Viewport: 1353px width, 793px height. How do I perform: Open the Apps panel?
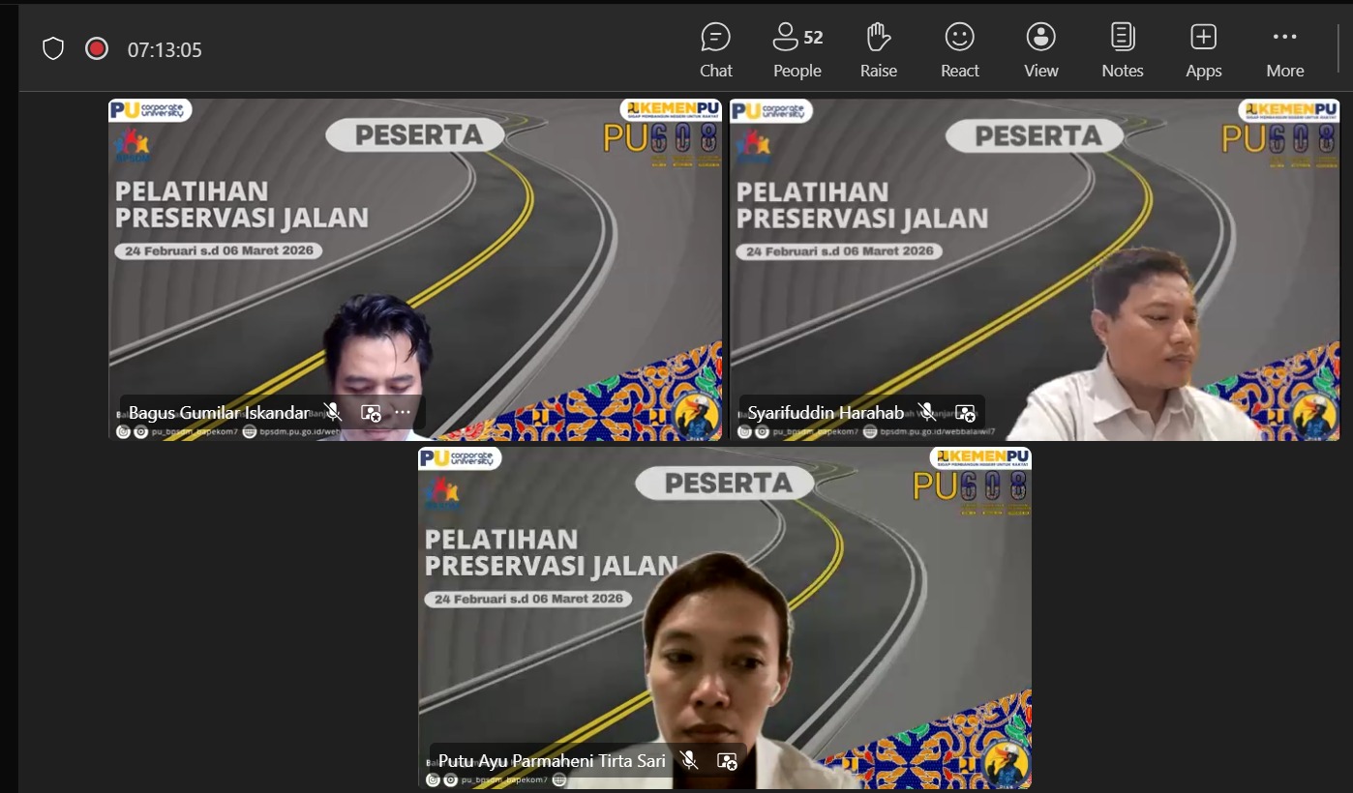click(x=1203, y=50)
